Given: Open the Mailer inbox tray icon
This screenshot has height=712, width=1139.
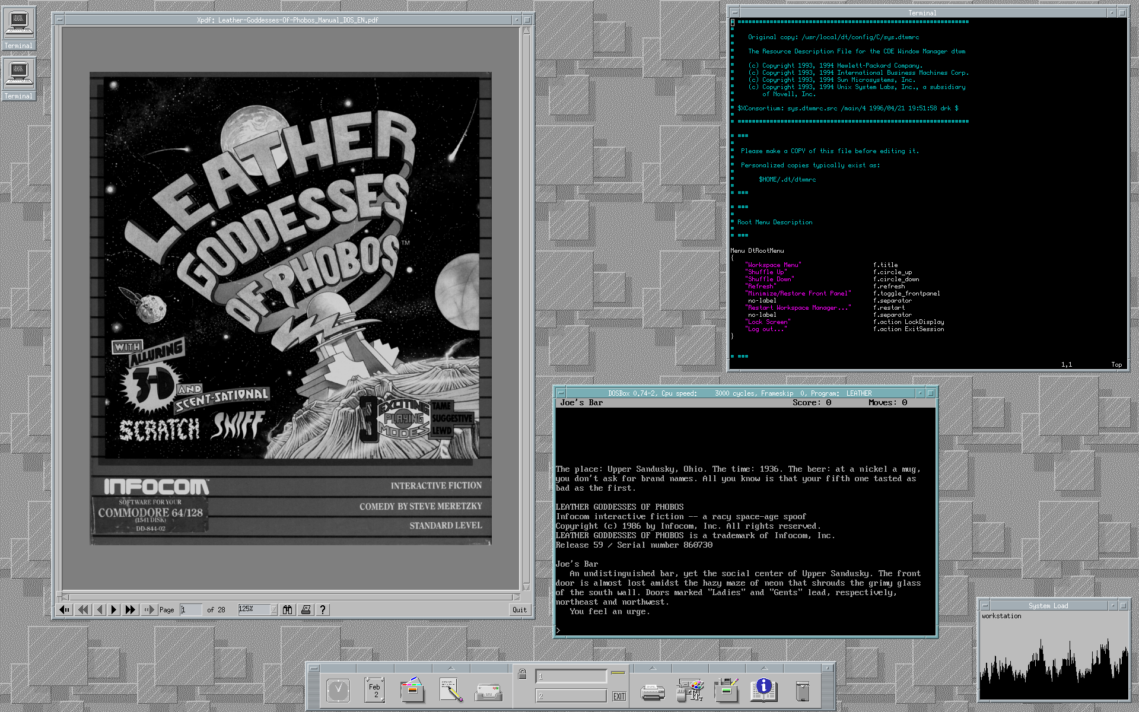Looking at the screenshot, I should click(488, 692).
